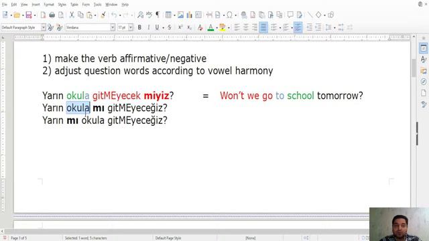
Task: Toggle Print Preview icon
Action: (61, 15)
